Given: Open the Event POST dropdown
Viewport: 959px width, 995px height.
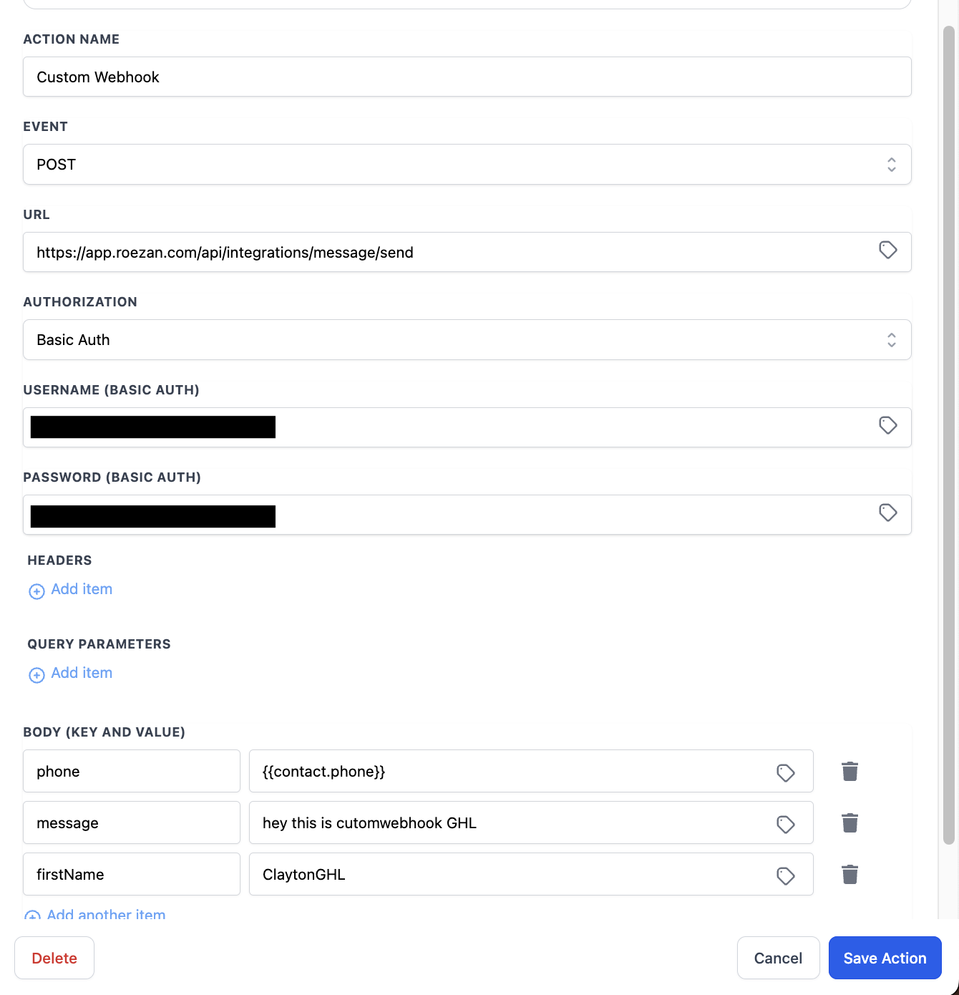Looking at the screenshot, I should [x=467, y=165].
